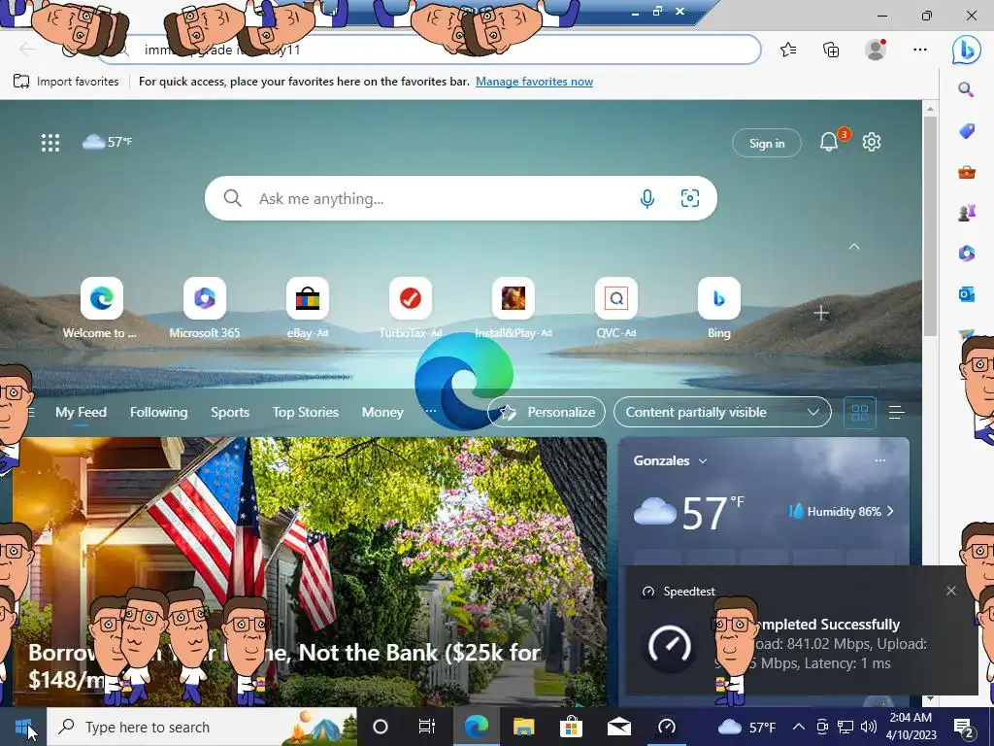Close the Speedtest notification toast

coord(951,591)
